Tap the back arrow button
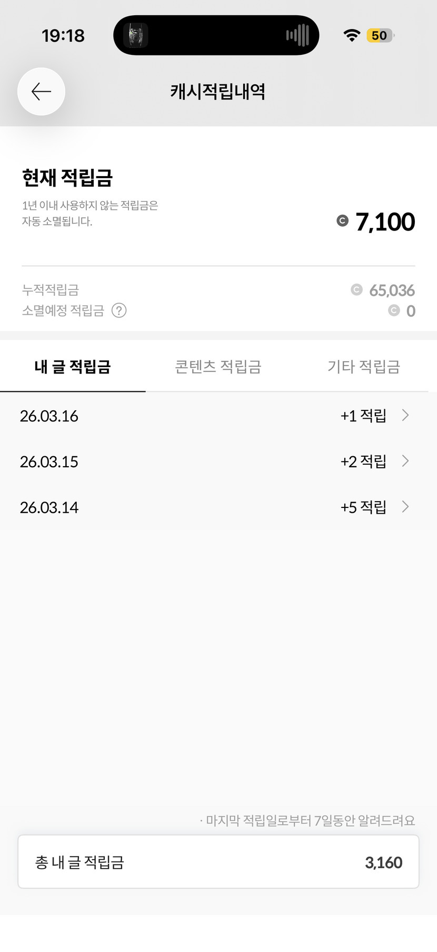The height and width of the screenshot is (952, 437). [x=41, y=92]
